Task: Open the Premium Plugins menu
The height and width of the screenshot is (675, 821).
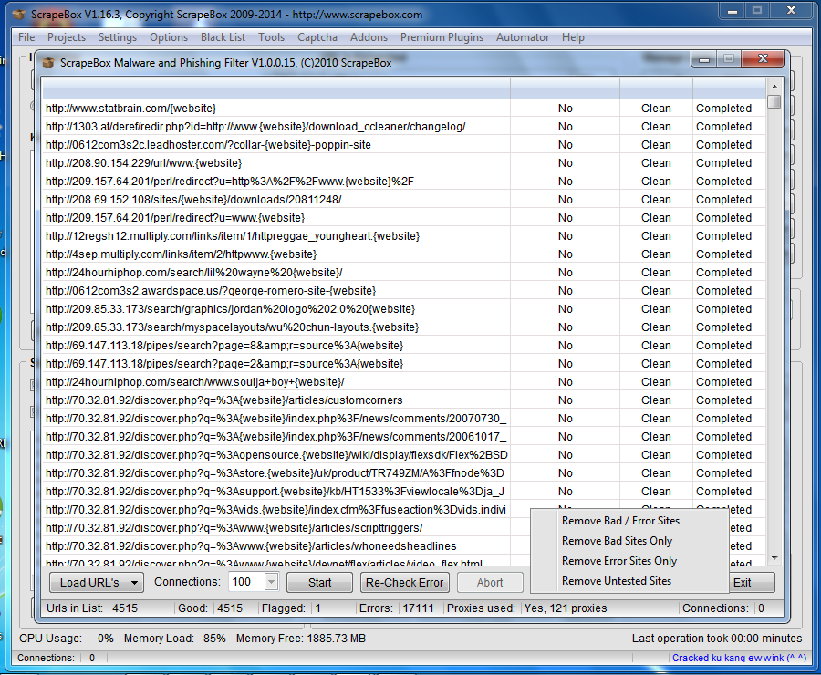Action: click(442, 37)
